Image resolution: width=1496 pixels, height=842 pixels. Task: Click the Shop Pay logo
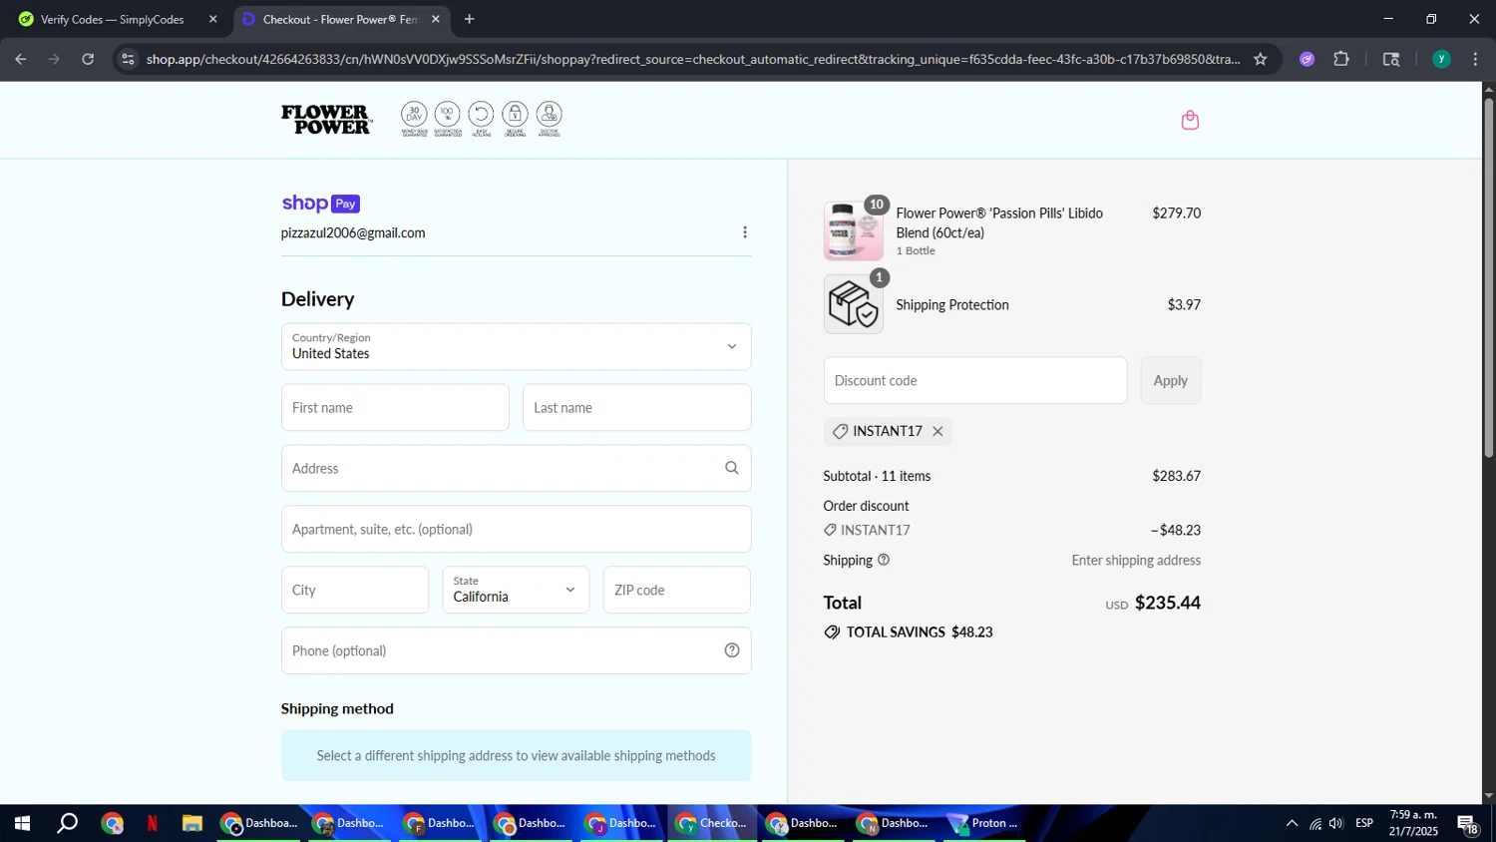[x=320, y=204]
